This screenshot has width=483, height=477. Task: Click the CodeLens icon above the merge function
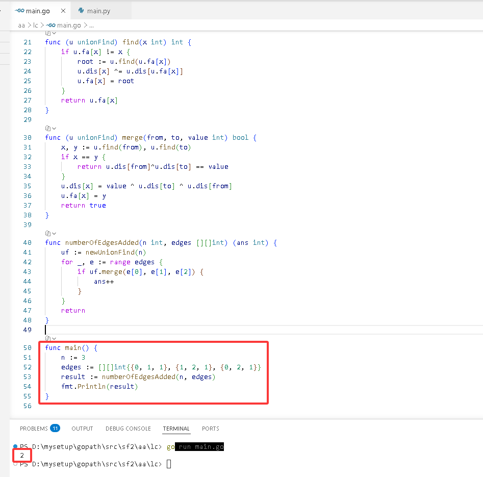pyautogui.click(x=48, y=128)
